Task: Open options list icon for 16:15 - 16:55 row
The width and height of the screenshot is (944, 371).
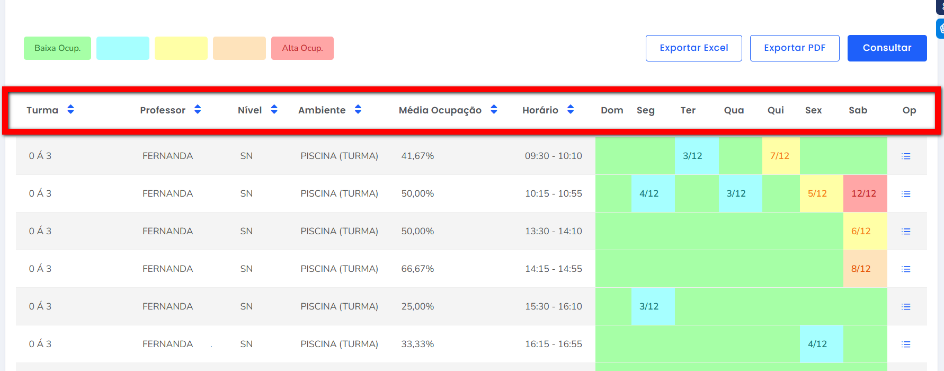Action: [x=906, y=344]
